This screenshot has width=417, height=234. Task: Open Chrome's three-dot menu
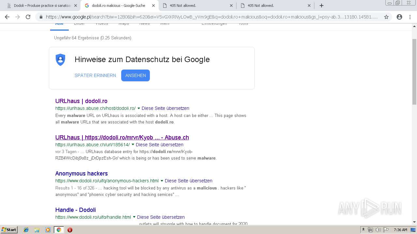point(410,17)
